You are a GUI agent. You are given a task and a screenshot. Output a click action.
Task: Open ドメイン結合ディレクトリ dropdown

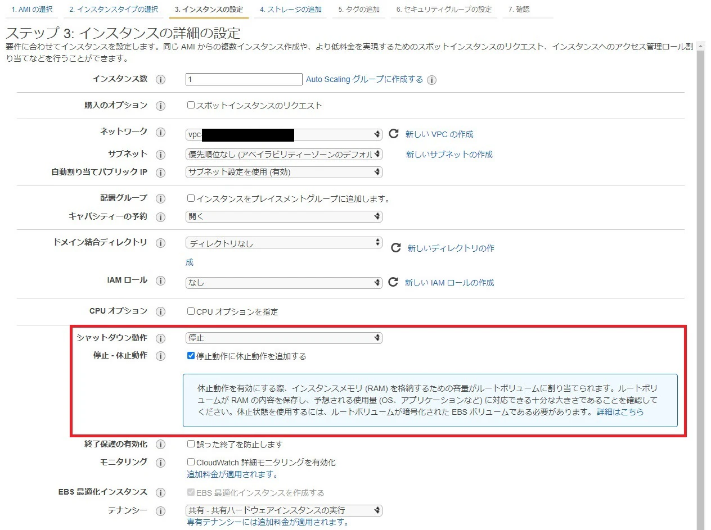284,243
